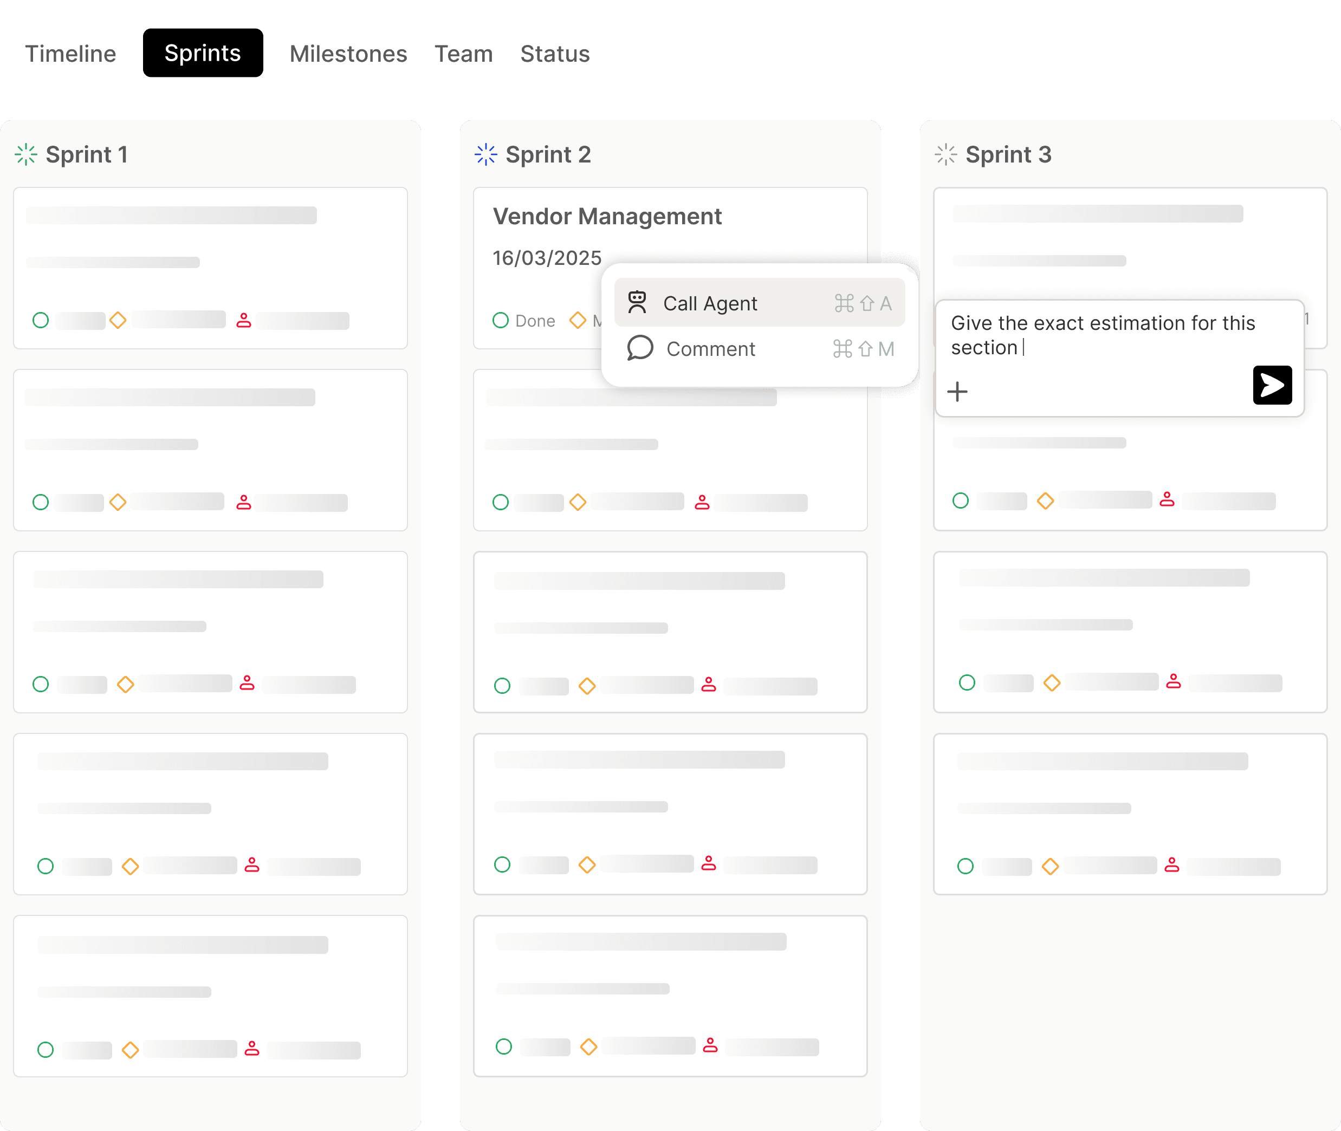Open the Sprint 2 column header
The width and height of the screenshot is (1341, 1131).
548,154
